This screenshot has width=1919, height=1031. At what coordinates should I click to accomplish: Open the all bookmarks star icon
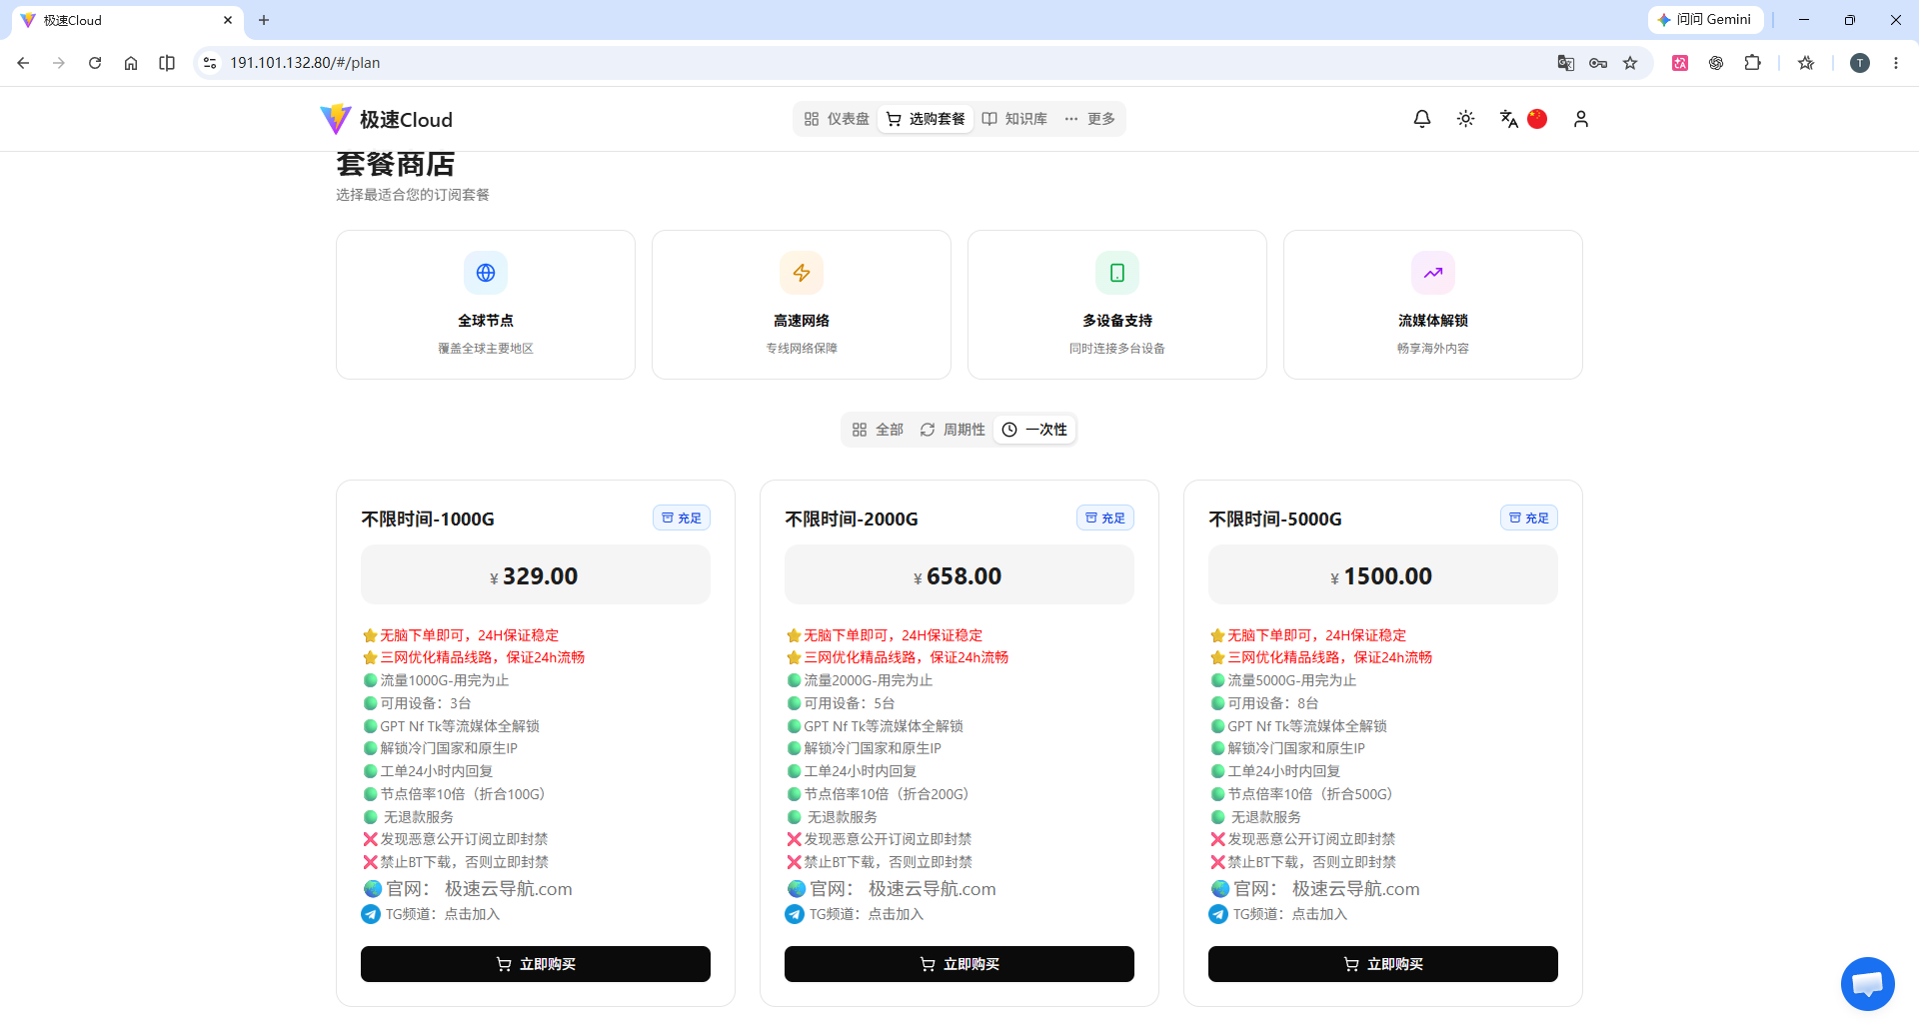tap(1806, 63)
